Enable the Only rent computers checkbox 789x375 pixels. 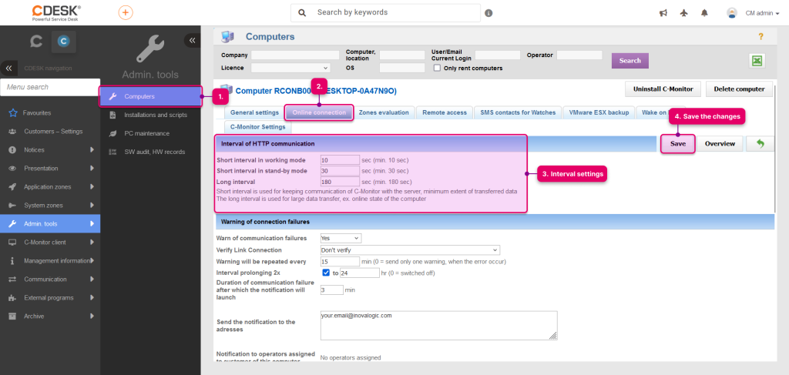coord(438,68)
